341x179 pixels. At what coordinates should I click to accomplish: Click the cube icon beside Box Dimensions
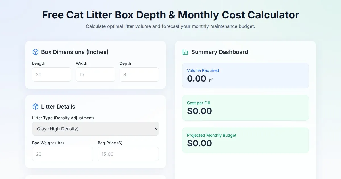point(36,52)
